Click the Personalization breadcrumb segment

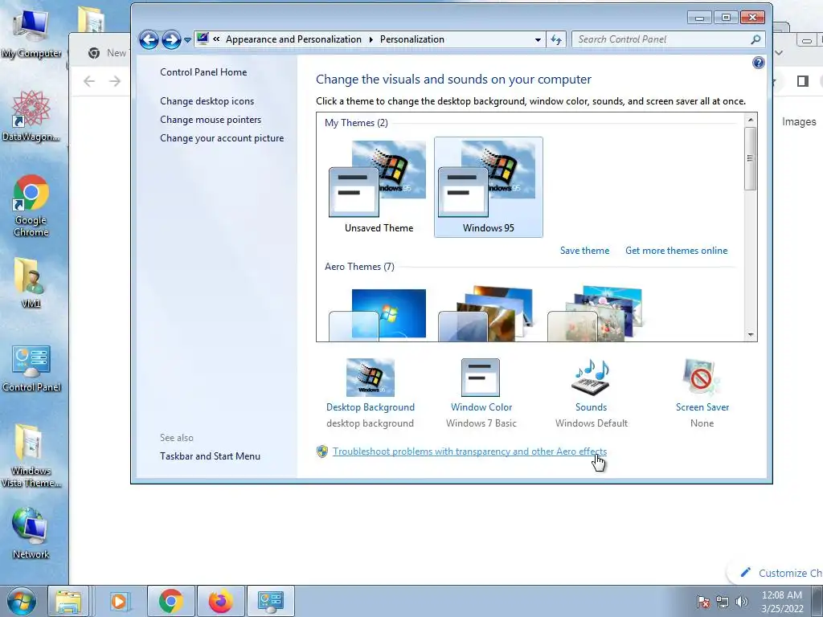(x=412, y=39)
